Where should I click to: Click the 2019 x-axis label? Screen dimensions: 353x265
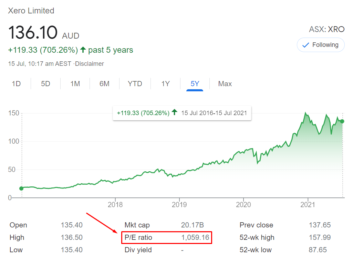coord(179,205)
